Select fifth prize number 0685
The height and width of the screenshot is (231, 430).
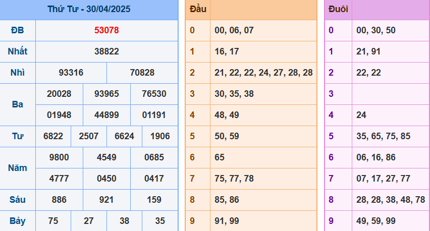(154, 157)
